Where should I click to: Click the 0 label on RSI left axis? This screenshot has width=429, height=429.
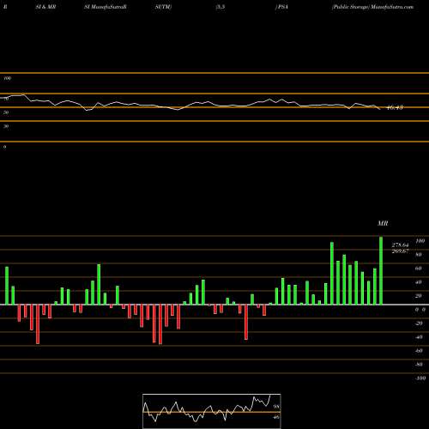pos(5,147)
